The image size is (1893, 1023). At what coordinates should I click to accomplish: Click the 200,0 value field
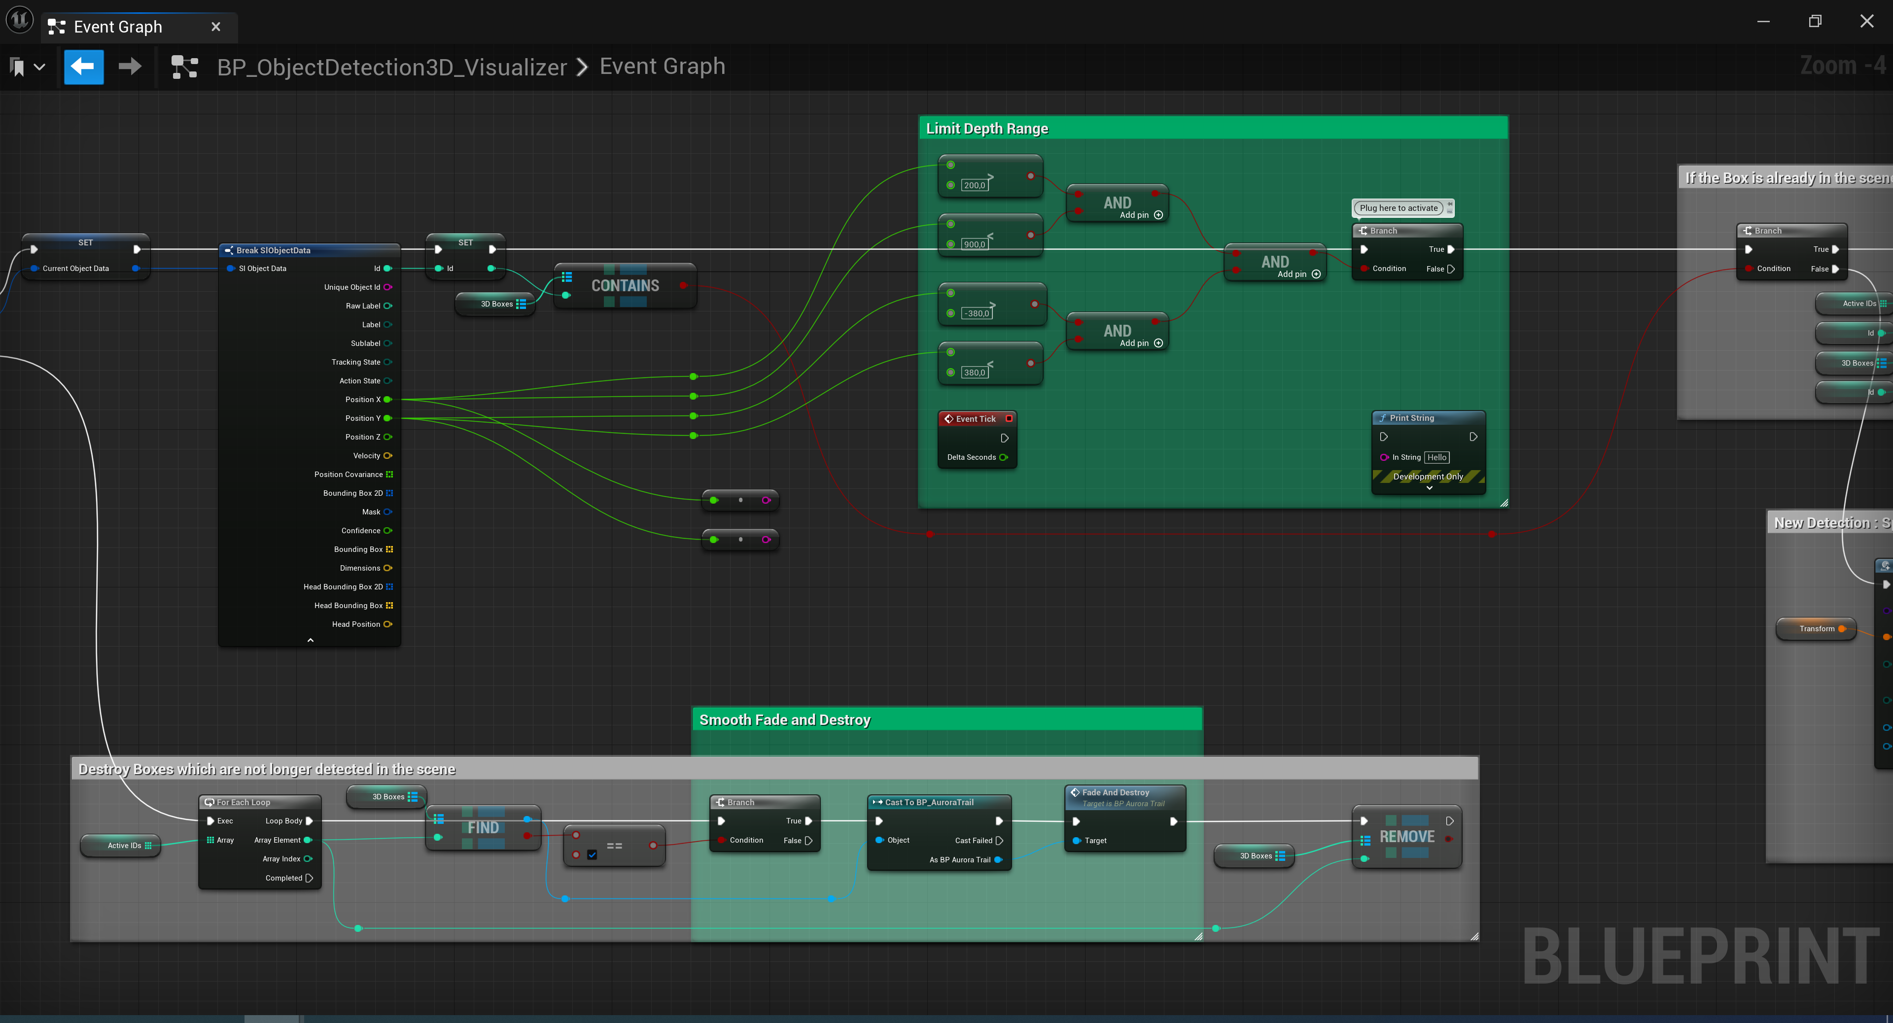pos(975,185)
